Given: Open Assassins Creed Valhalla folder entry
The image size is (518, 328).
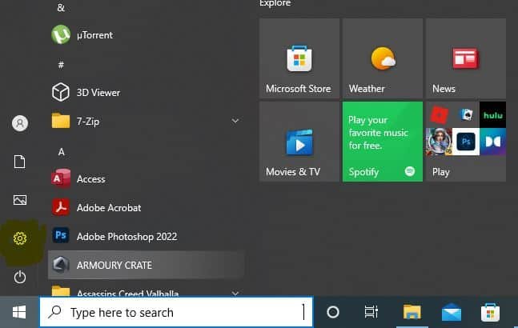Looking at the screenshot, I should tap(146, 289).
